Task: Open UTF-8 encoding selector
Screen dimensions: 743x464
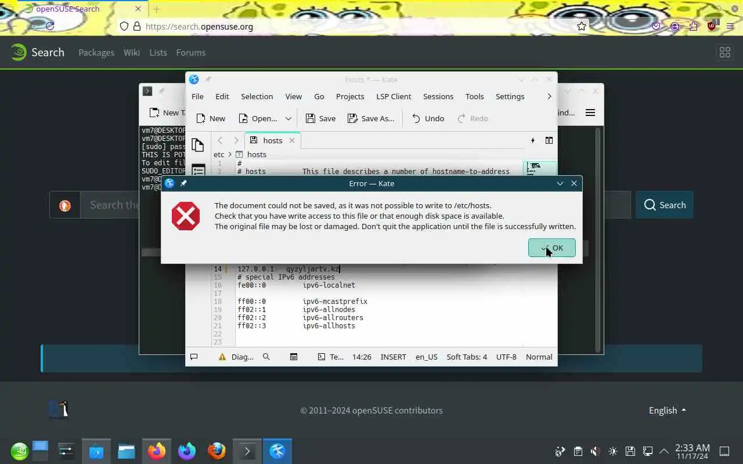Action: tap(506, 357)
